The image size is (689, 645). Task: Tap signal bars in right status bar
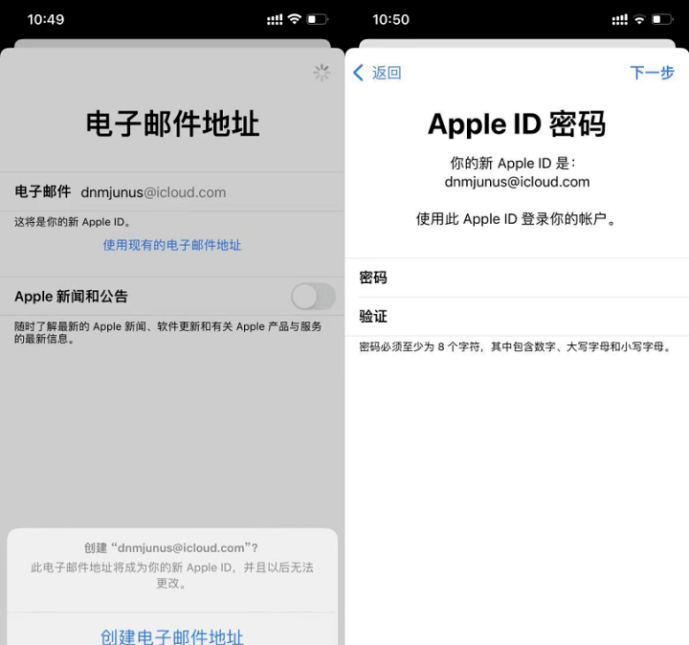pyautogui.click(x=619, y=19)
